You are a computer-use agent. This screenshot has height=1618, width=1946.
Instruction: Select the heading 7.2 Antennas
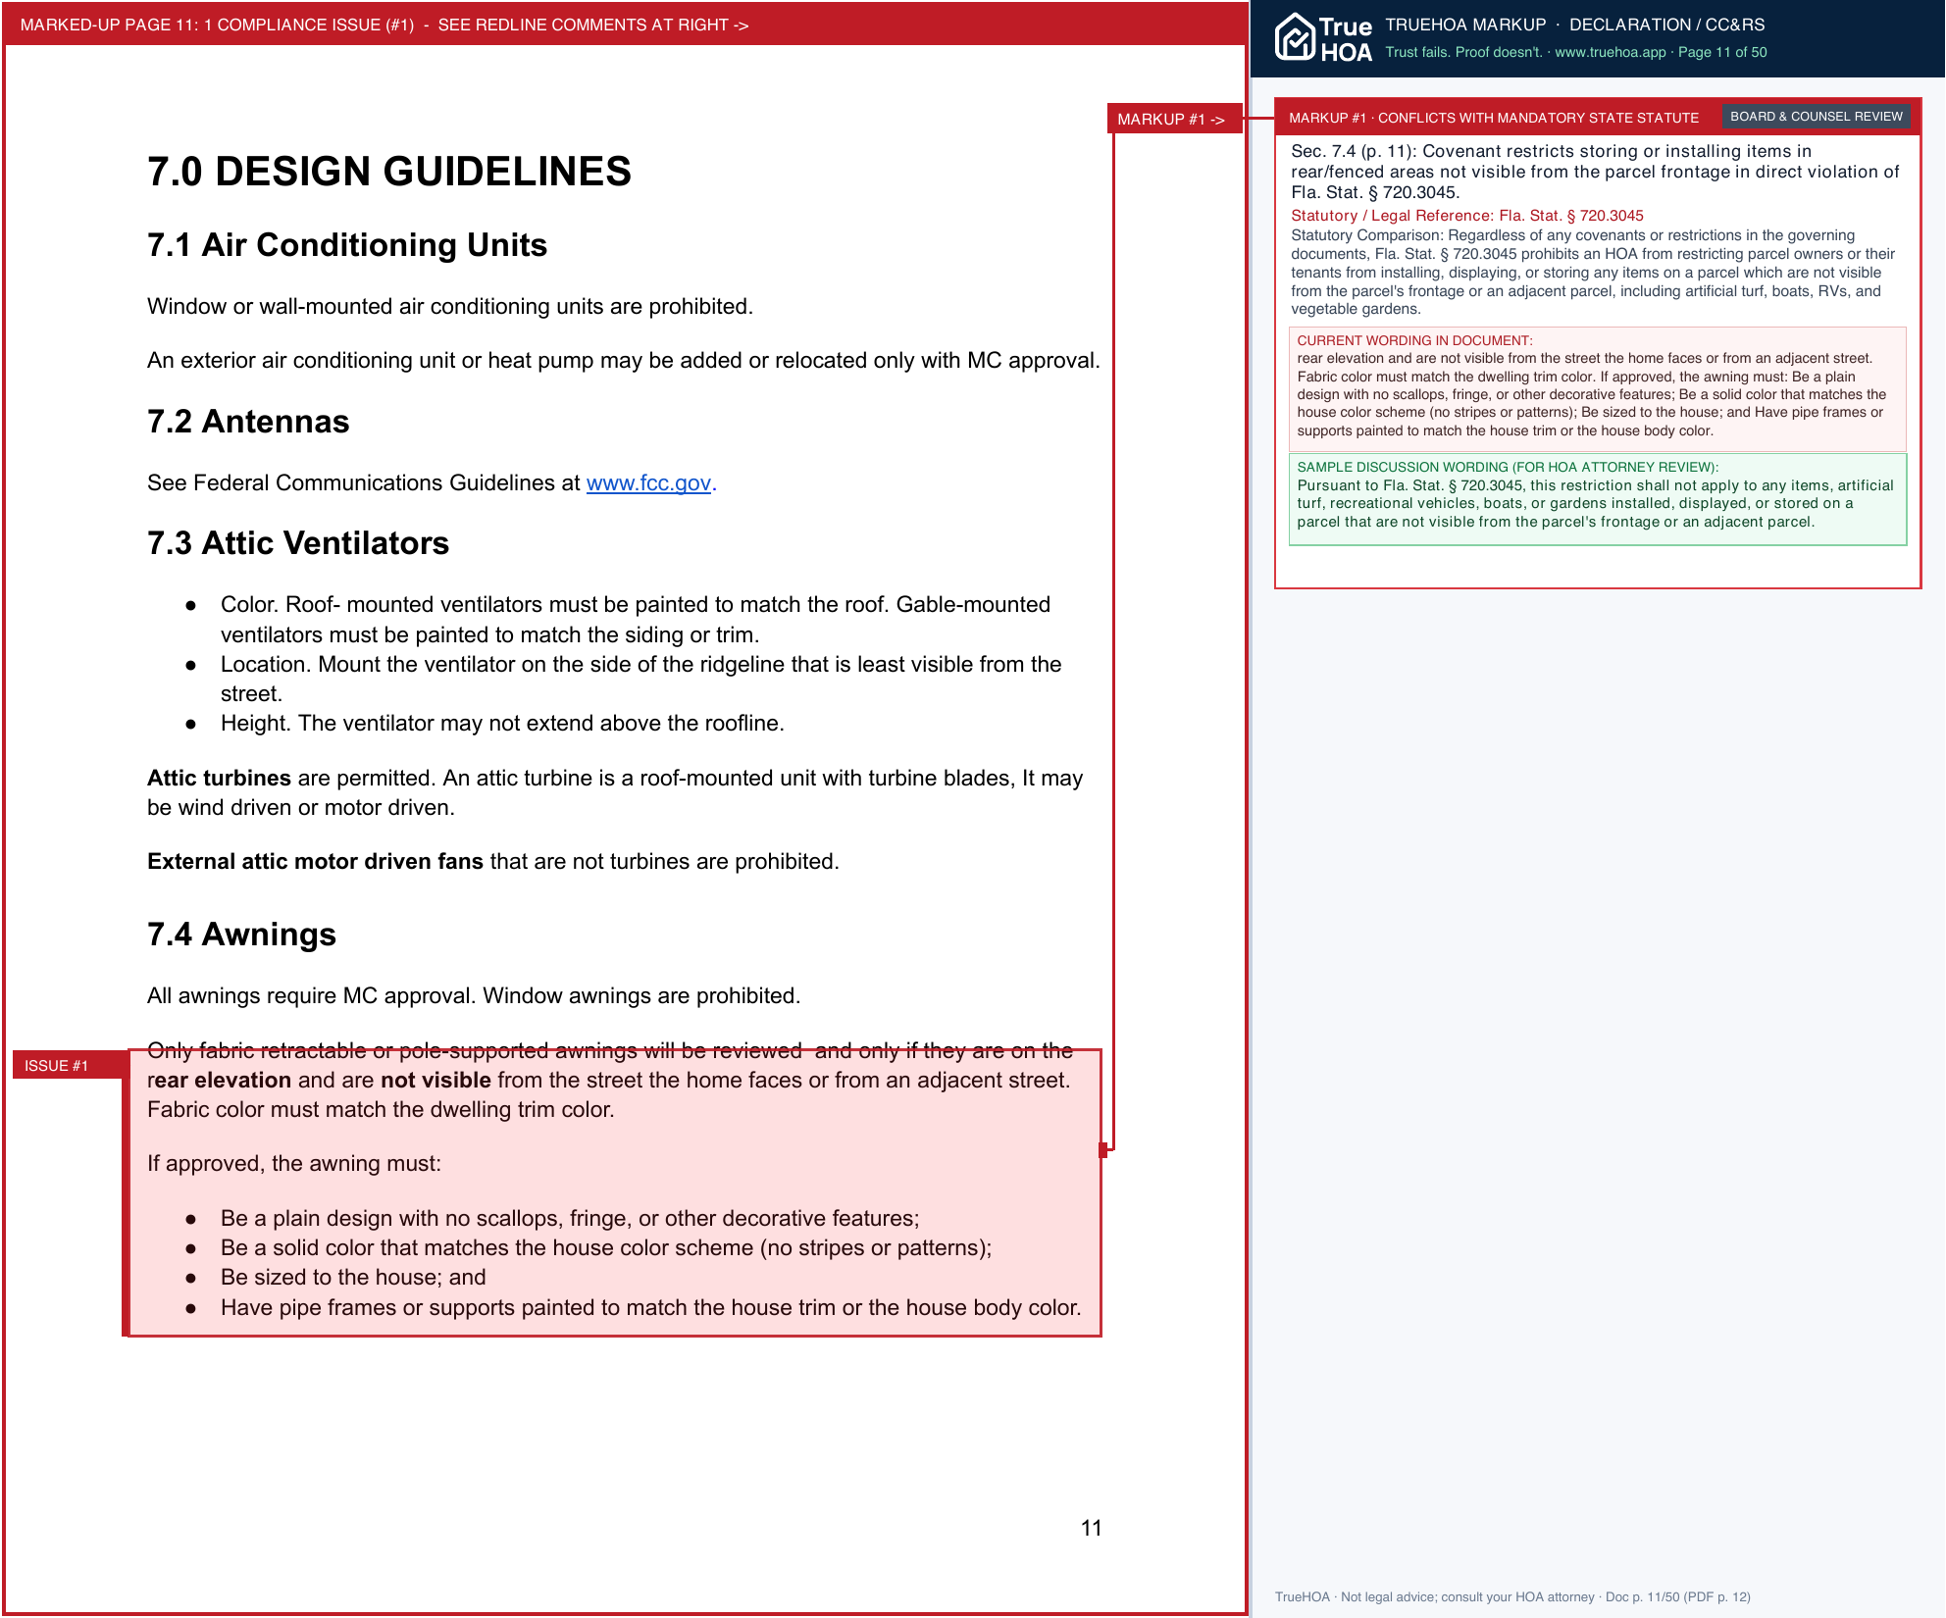coord(248,422)
